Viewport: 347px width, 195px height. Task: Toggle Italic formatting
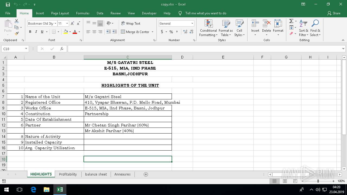(x=36, y=32)
